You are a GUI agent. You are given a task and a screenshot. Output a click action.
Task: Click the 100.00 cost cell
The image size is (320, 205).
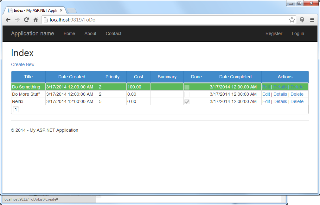click(138, 87)
